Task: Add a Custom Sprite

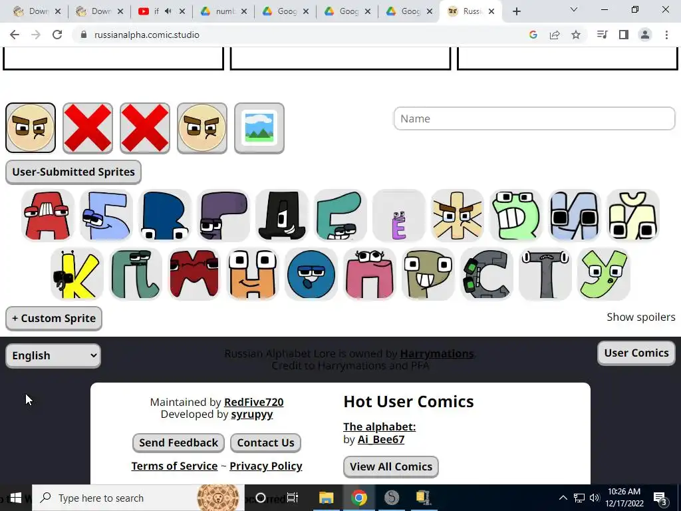Action: coord(54,318)
